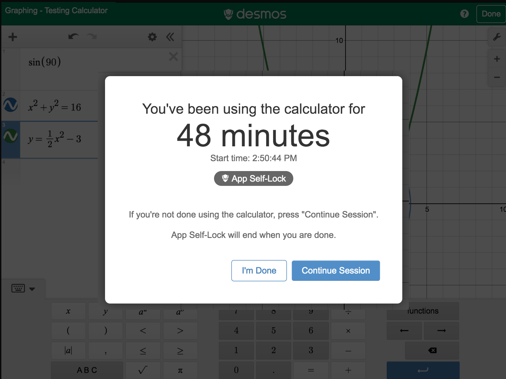Tap the less-than key
The image size is (506, 379).
[x=143, y=331]
